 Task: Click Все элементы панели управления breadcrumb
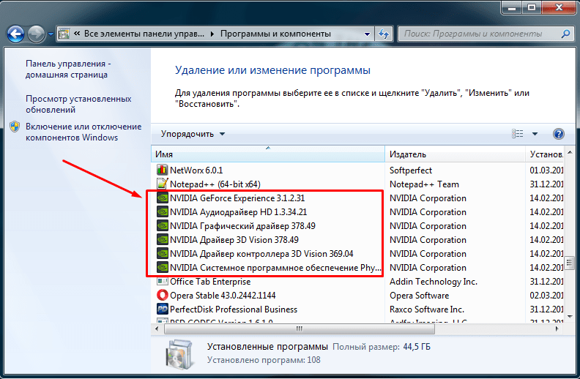pos(144,34)
